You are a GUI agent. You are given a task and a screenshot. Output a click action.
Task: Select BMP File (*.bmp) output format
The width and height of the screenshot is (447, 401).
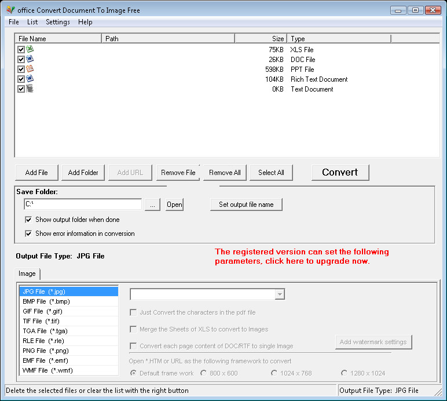(x=69, y=301)
